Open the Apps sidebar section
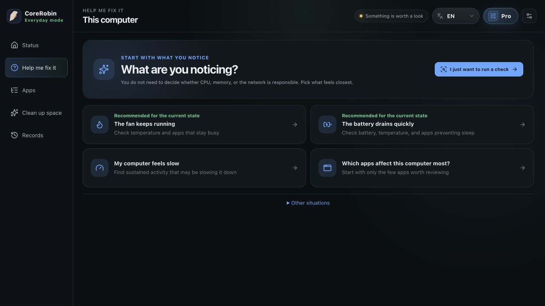 click(36, 91)
